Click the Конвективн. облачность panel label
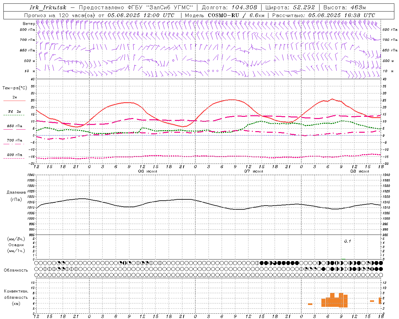The width and height of the screenshot is (399, 319). 16,294
